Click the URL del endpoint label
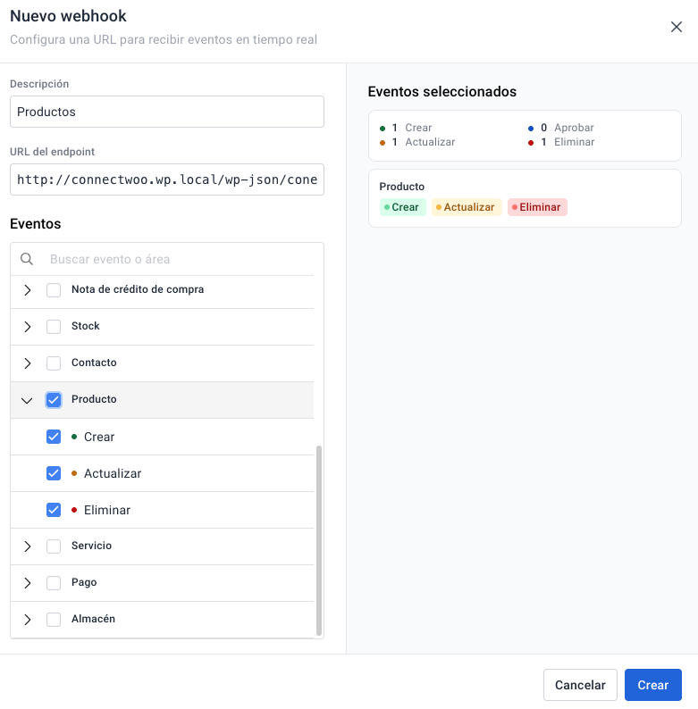Image resolution: width=698 pixels, height=709 pixels. coord(52,152)
